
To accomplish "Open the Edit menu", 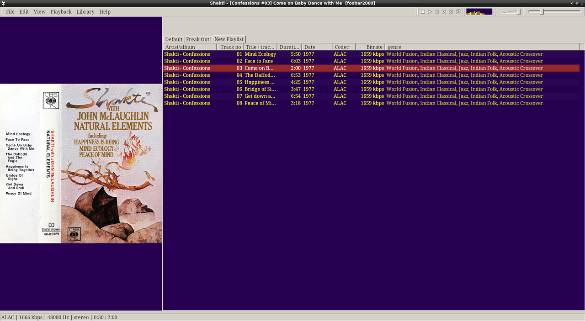I will (x=24, y=12).
